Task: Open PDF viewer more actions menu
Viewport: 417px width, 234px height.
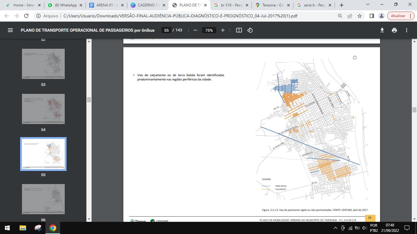Action: tap(406, 30)
